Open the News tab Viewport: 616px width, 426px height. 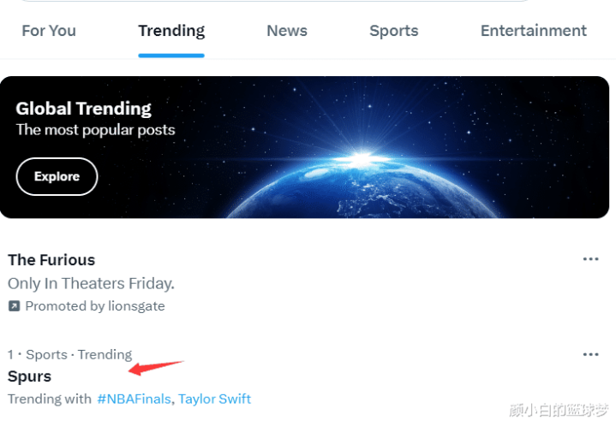tap(287, 31)
